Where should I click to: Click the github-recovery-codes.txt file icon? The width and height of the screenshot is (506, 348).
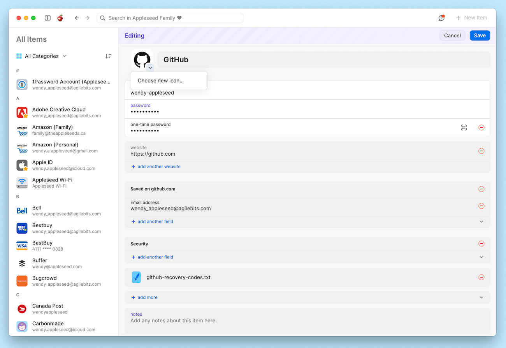[x=136, y=278]
